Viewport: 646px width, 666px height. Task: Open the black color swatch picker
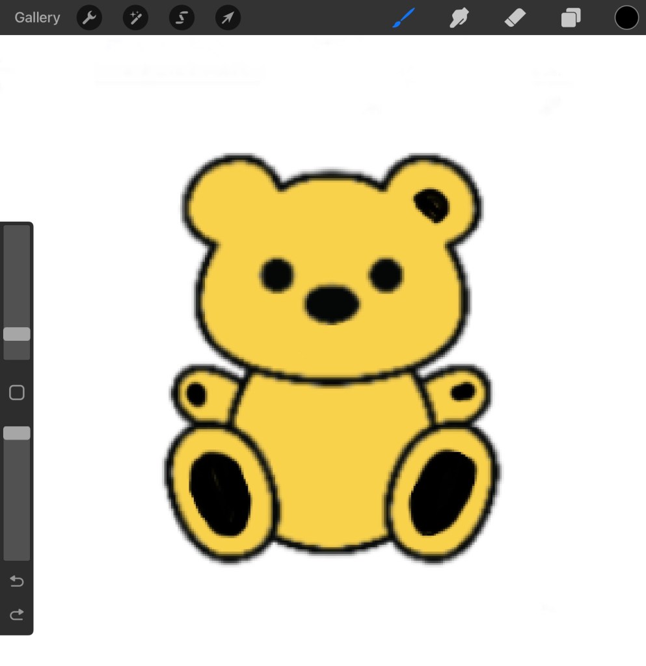[626, 18]
